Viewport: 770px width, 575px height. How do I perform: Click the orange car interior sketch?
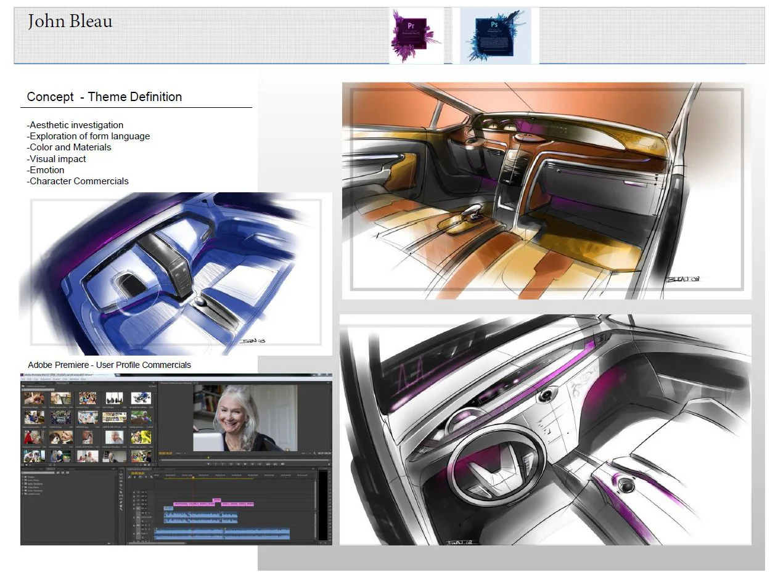tap(547, 190)
